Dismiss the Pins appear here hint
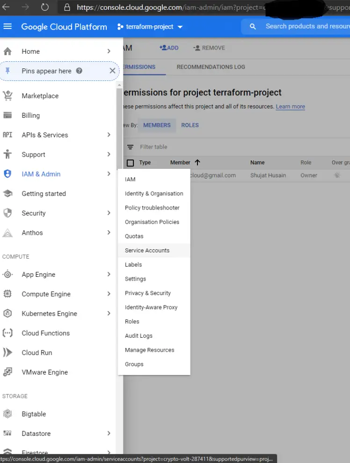The width and height of the screenshot is (350, 463). [x=112, y=71]
